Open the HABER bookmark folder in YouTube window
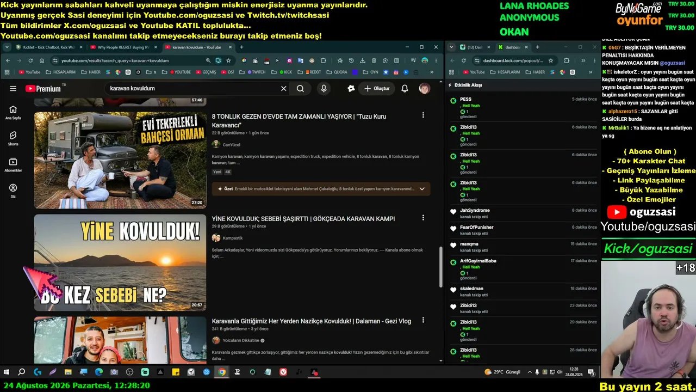 (91, 72)
